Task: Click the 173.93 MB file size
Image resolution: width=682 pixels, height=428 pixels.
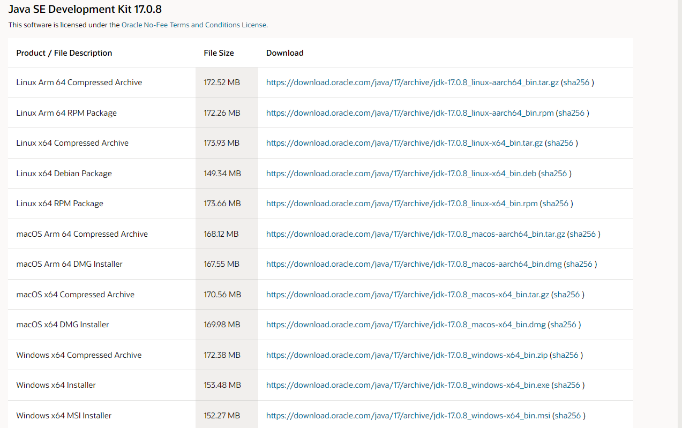Action: click(x=222, y=143)
